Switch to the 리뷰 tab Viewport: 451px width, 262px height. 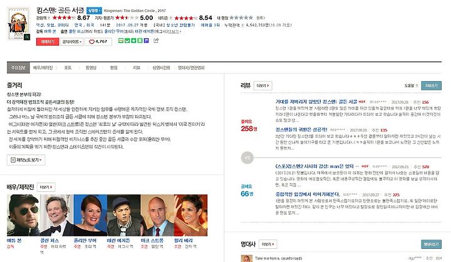pos(137,68)
